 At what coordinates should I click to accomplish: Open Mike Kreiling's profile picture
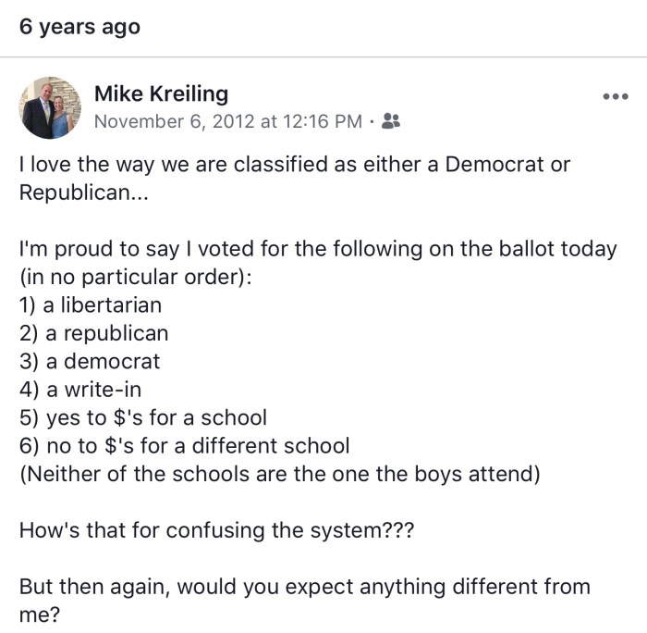(x=51, y=107)
